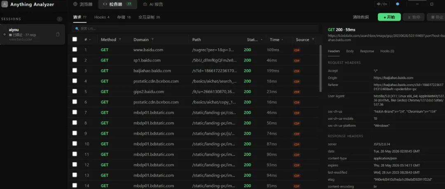Image resolution: width=445 pixels, height=189 pixels.
Task: Select the /s?id=1866172236170 path cell
Action: tap(214, 71)
